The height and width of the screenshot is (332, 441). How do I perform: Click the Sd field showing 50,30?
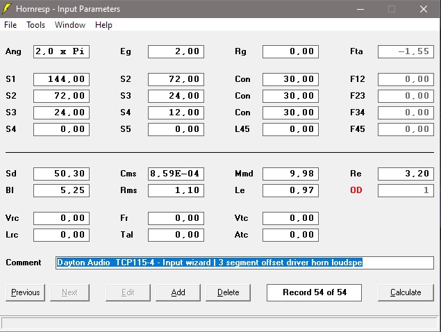(x=61, y=174)
